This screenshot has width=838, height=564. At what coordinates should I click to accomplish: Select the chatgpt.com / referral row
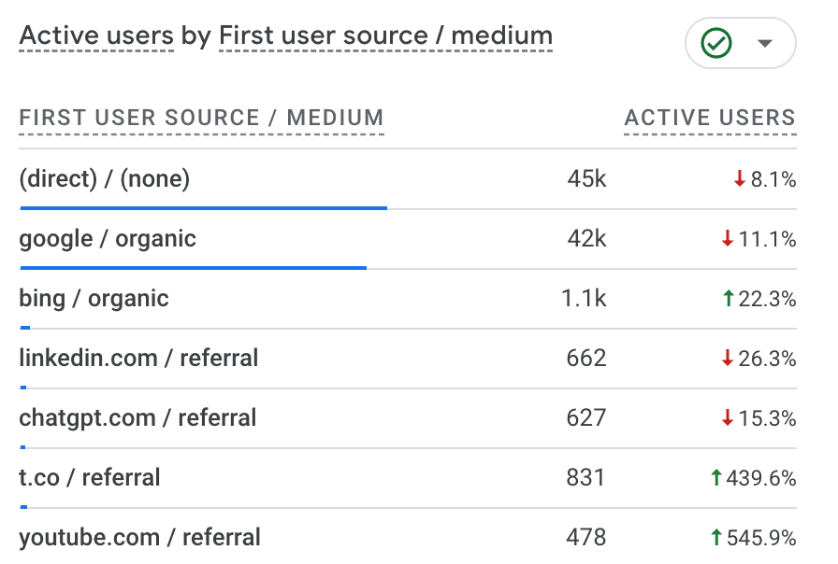[x=137, y=417]
